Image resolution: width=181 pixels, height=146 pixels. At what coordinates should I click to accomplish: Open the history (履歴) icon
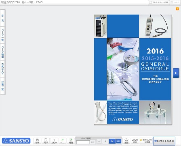click(126, 141)
